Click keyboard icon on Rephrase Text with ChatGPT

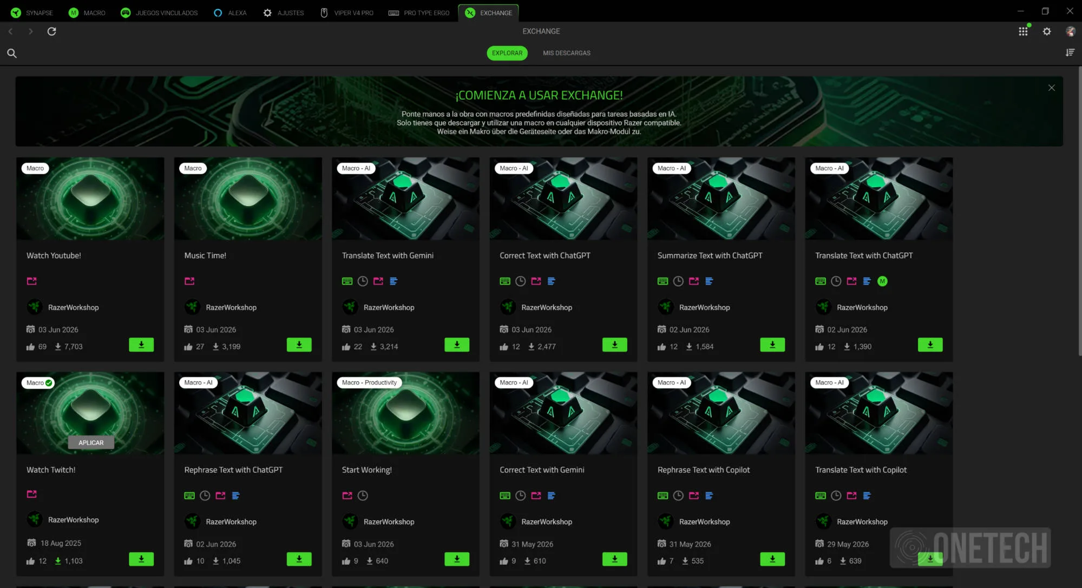point(189,495)
